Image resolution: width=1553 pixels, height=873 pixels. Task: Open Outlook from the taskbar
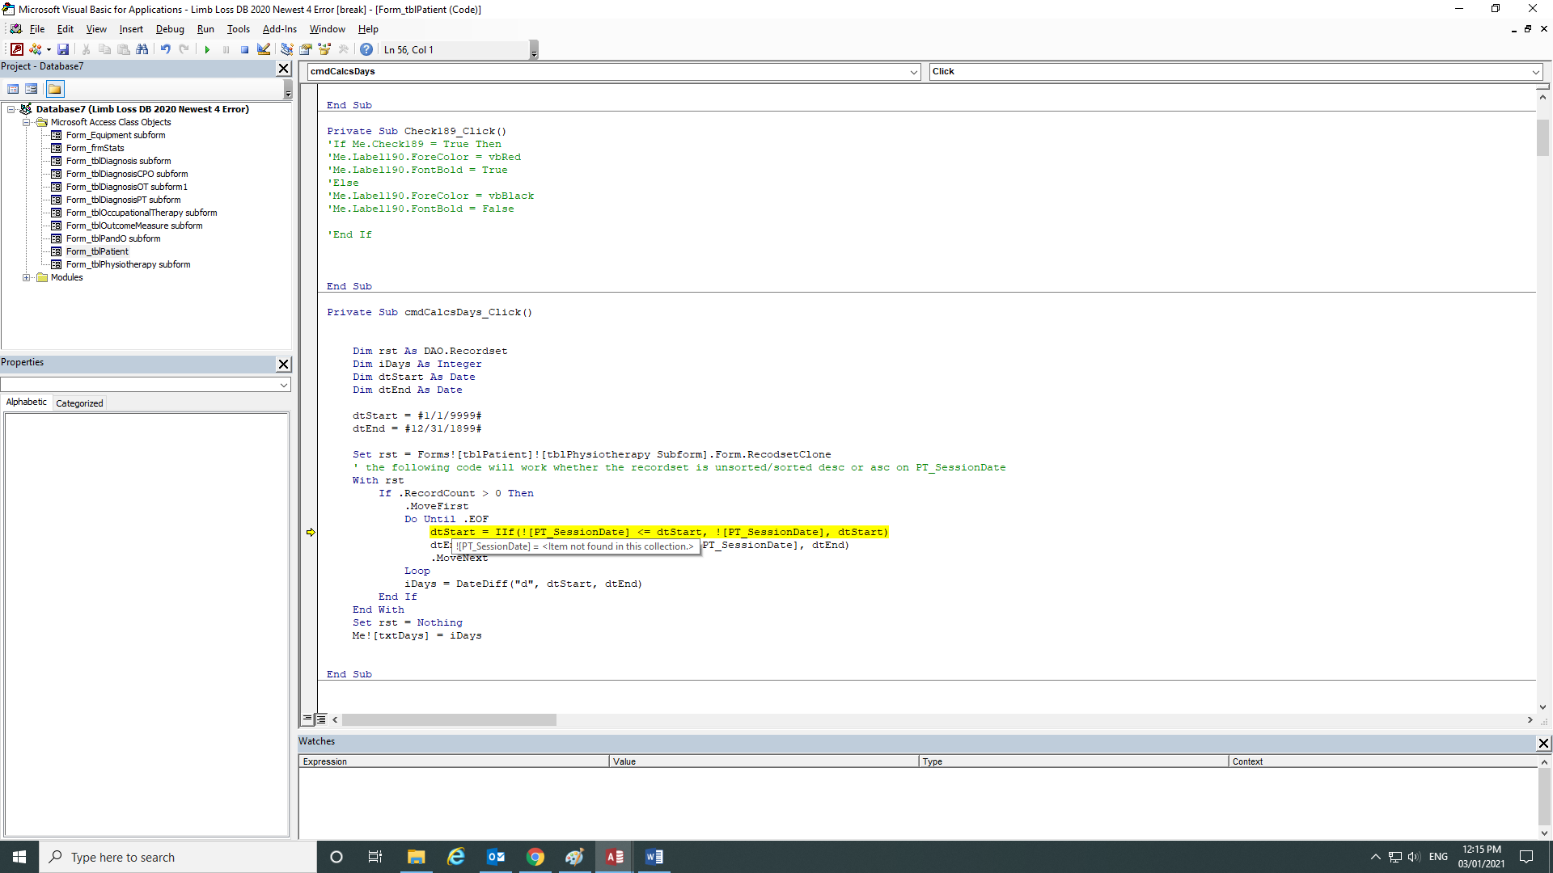pyautogui.click(x=496, y=857)
